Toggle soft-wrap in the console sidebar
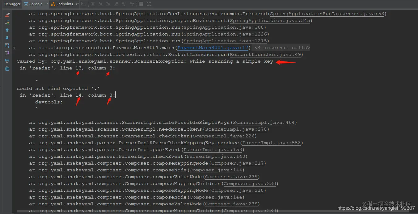The width and height of the screenshot is (418, 214). (7, 45)
